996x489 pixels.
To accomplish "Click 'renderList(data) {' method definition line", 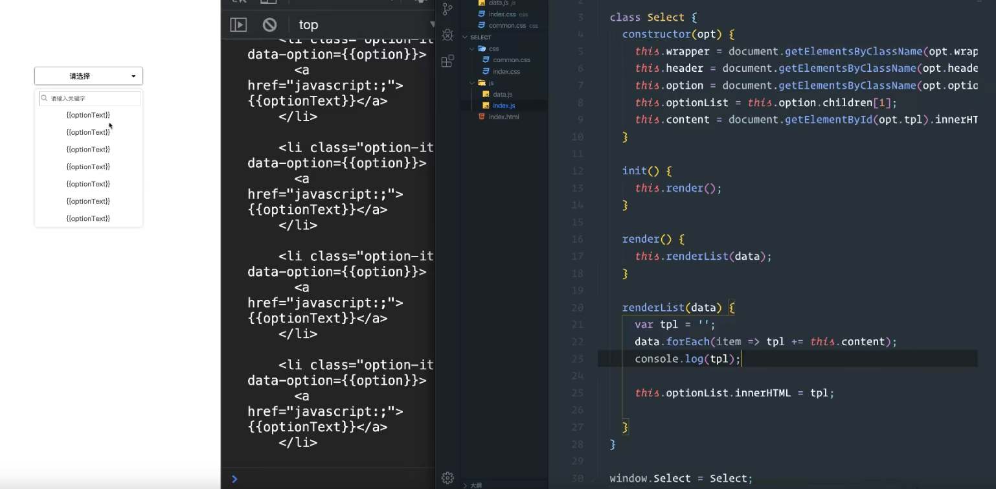I will [679, 308].
